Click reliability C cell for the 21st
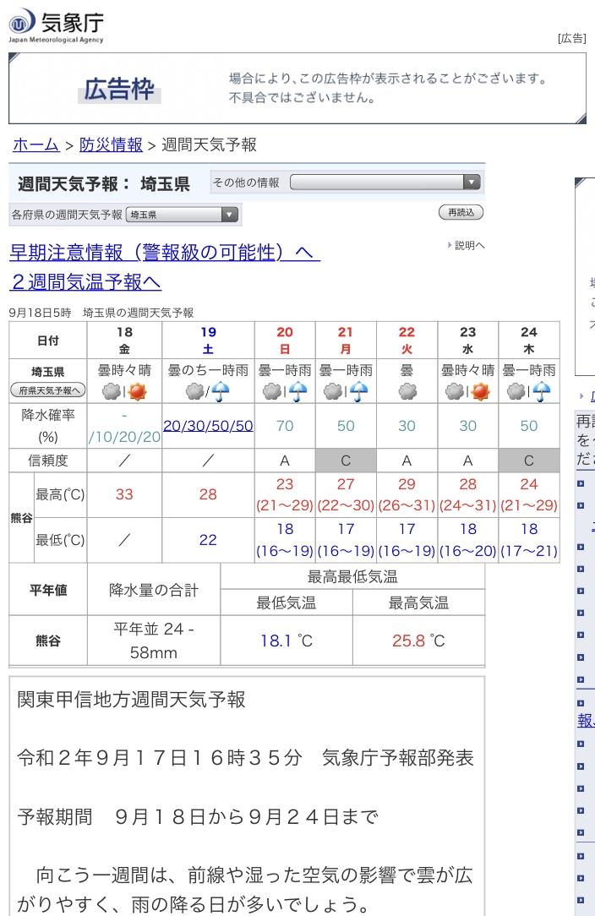Screen dimensions: 595x916 [346, 461]
